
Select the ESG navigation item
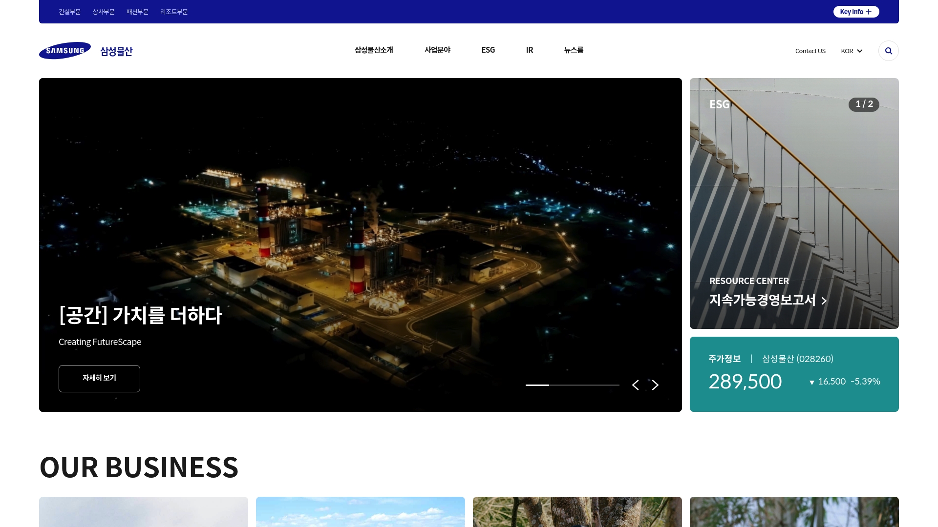(488, 50)
